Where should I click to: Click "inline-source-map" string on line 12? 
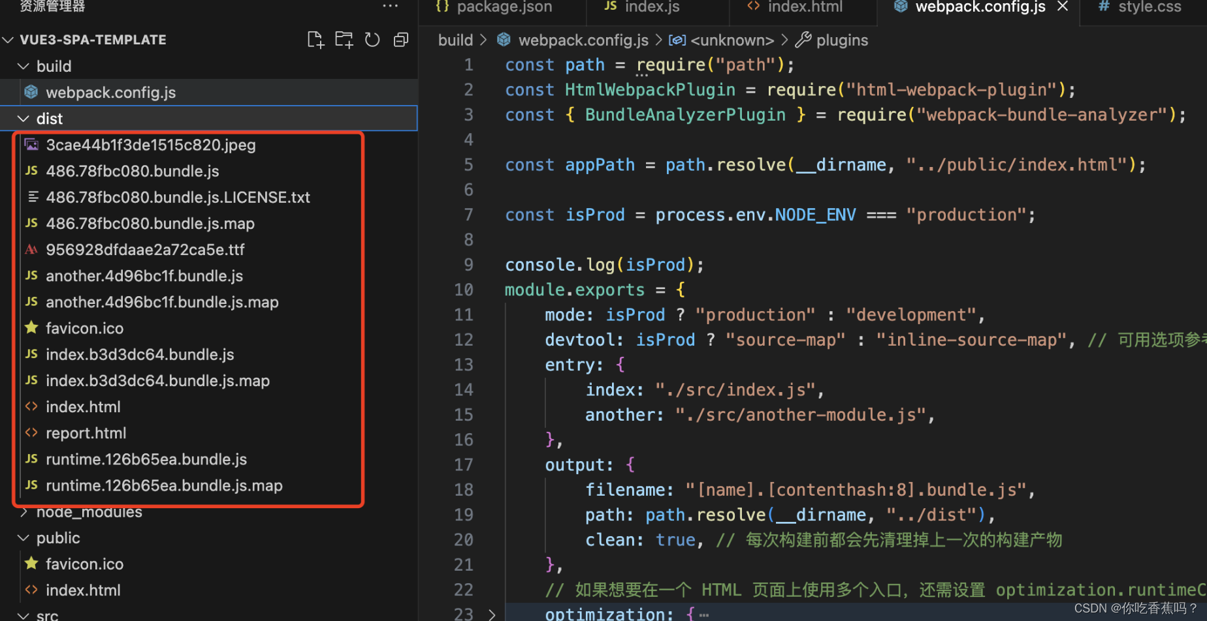[x=971, y=340]
